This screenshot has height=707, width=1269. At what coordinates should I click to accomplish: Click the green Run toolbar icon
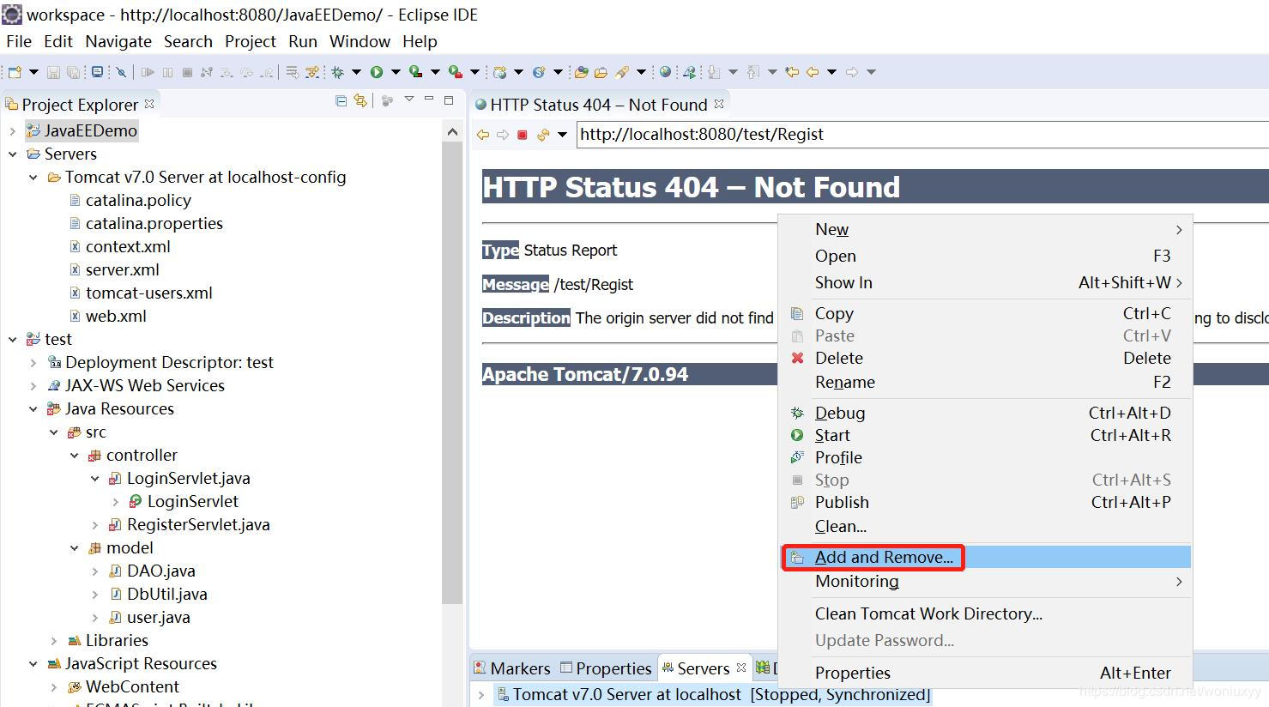[x=377, y=72]
